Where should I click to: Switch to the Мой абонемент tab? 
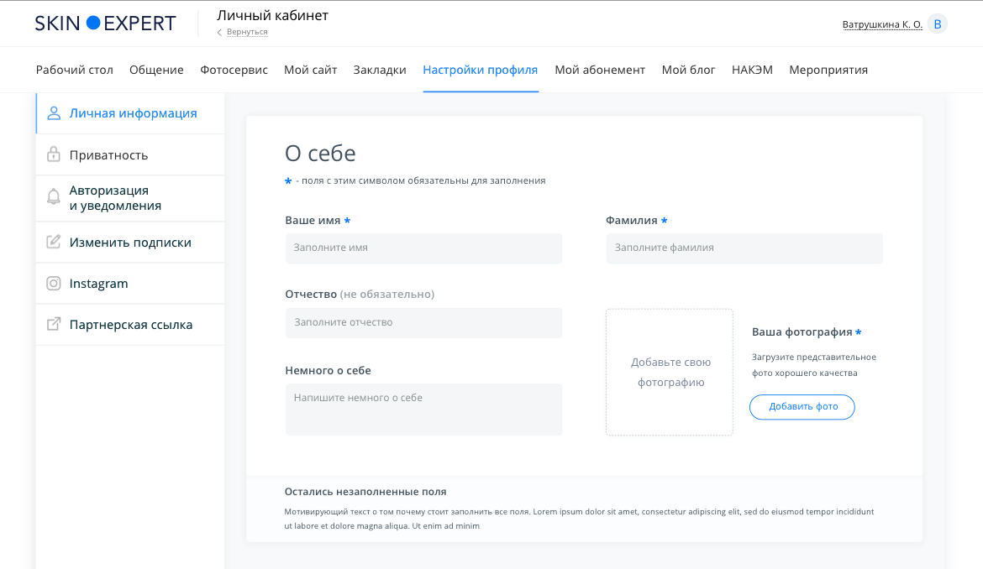pyautogui.click(x=600, y=70)
